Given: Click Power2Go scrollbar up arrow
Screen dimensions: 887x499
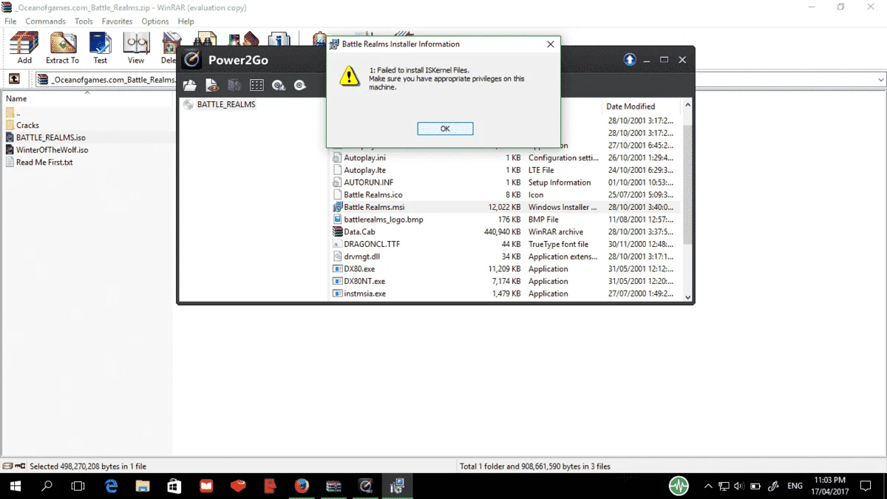Looking at the screenshot, I should (x=687, y=106).
